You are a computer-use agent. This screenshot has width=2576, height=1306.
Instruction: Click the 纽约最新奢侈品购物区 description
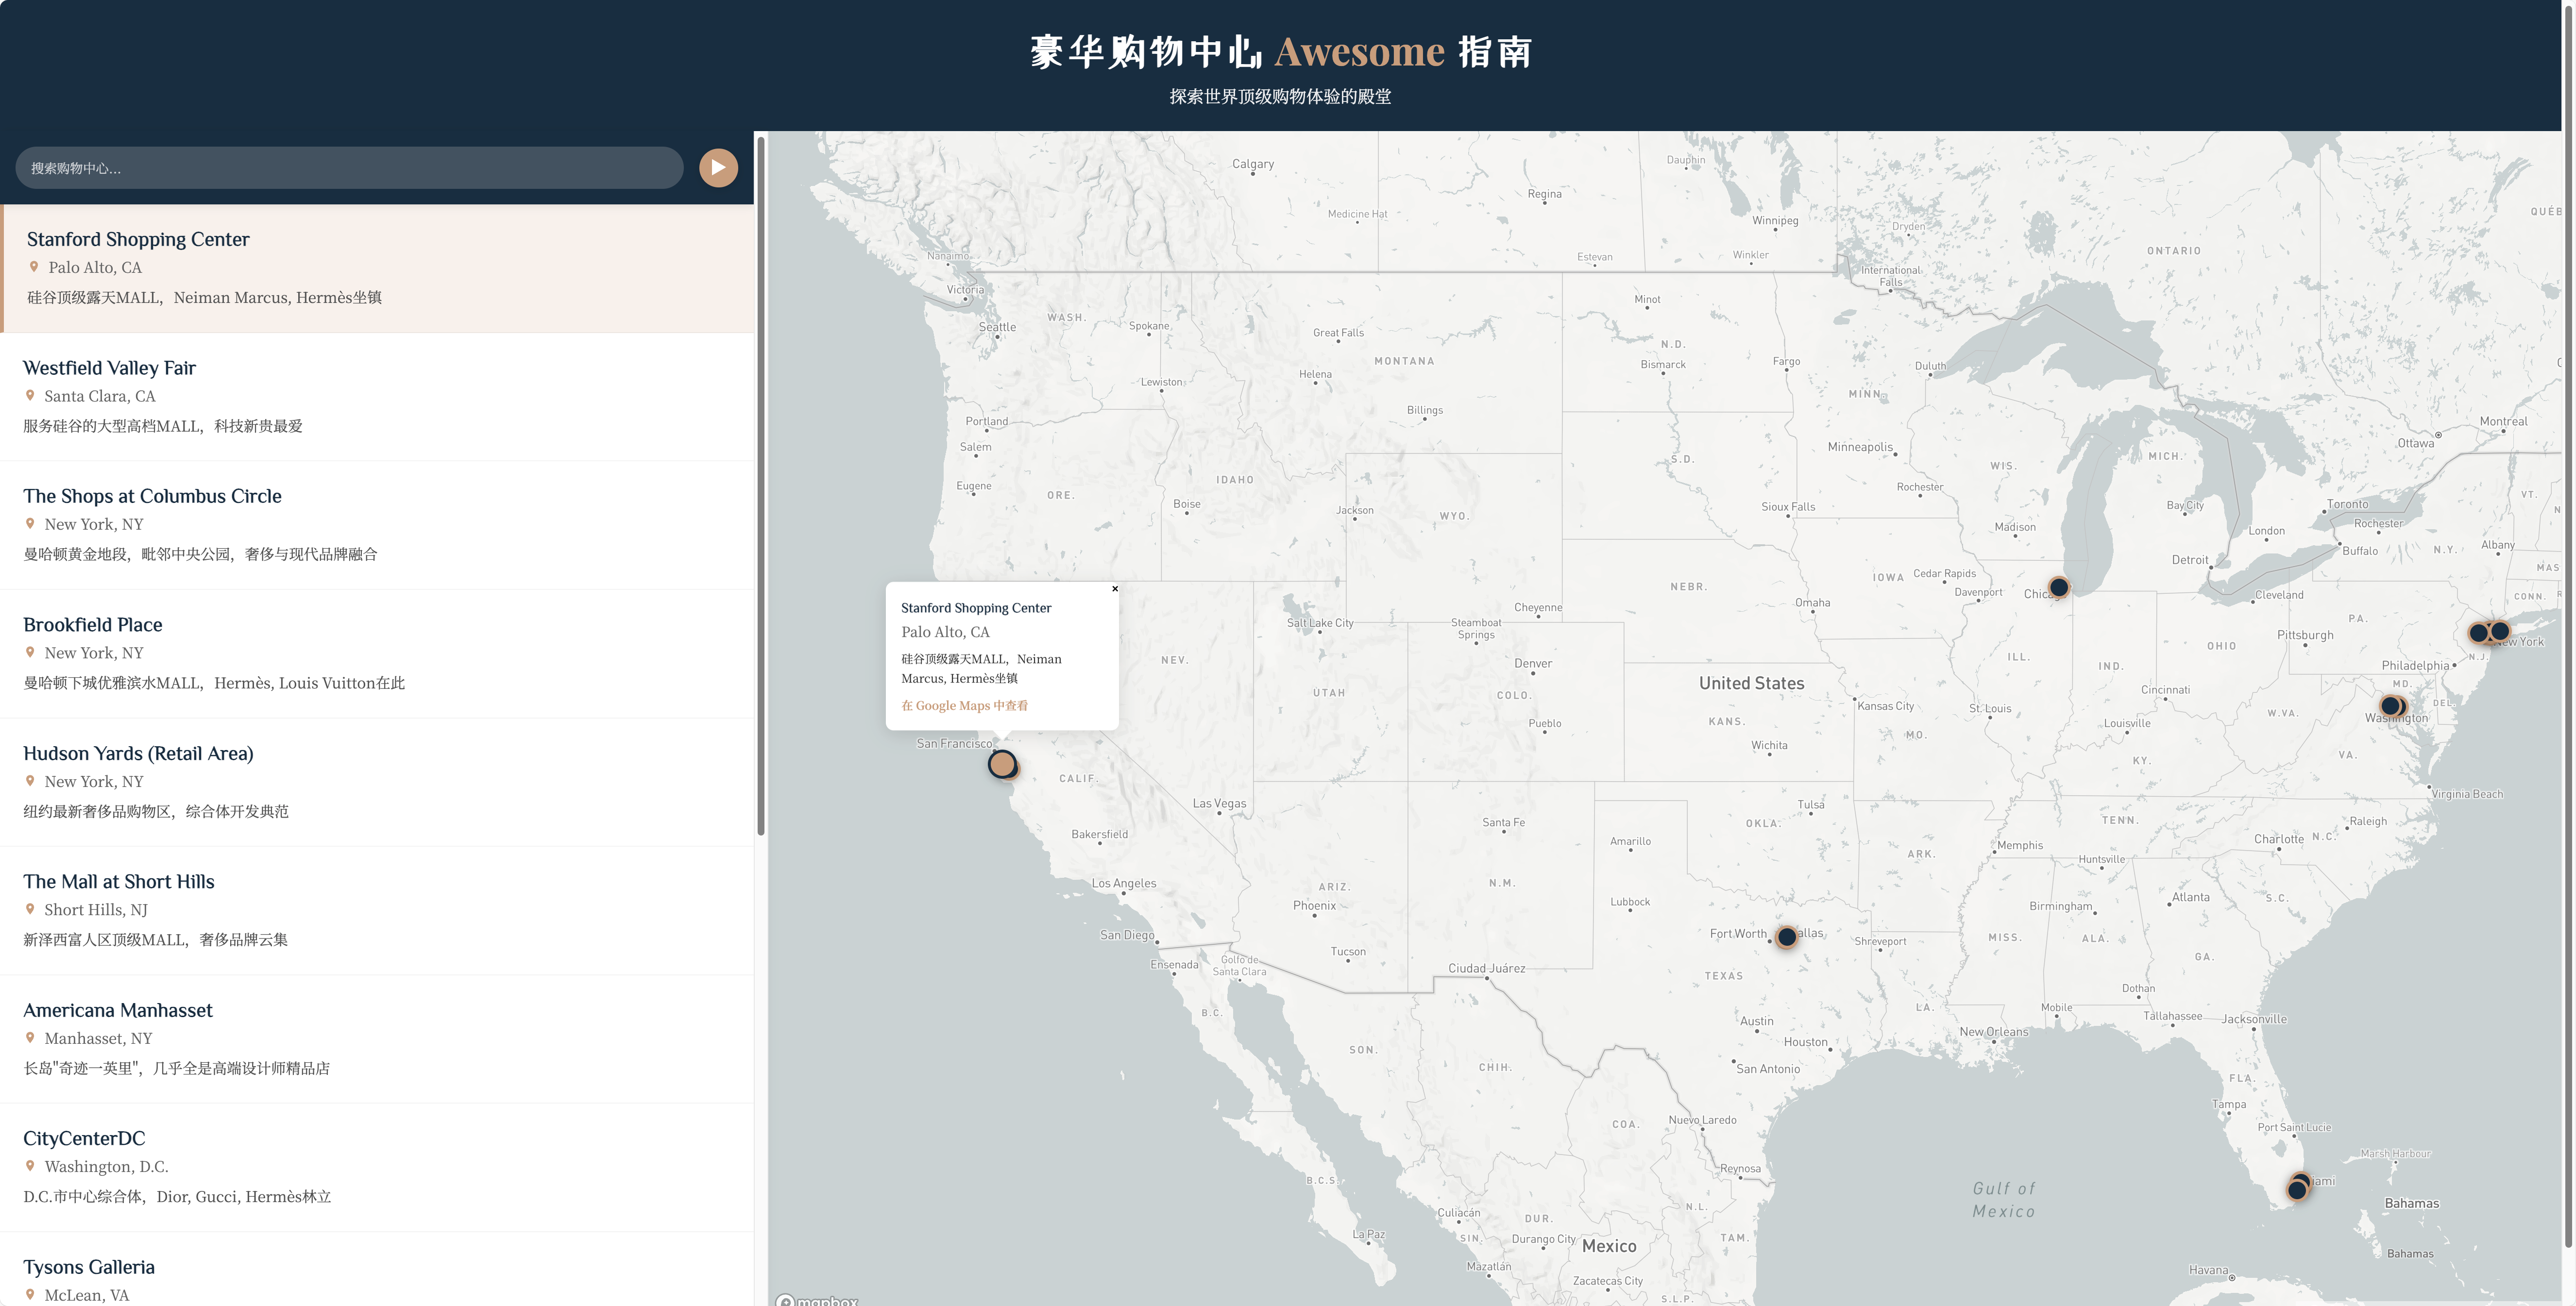(x=156, y=811)
